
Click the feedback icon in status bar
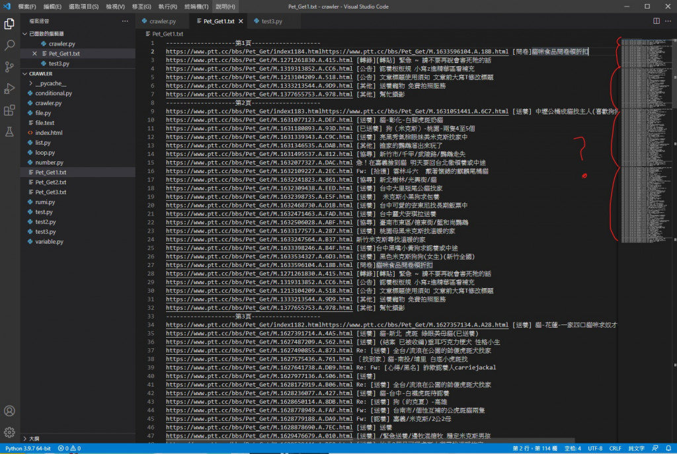click(x=655, y=449)
